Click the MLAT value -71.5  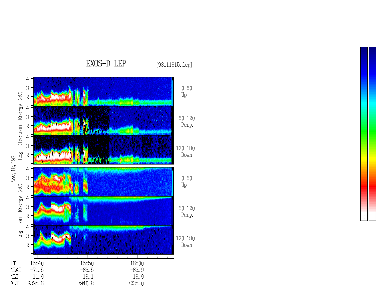tap(37, 270)
